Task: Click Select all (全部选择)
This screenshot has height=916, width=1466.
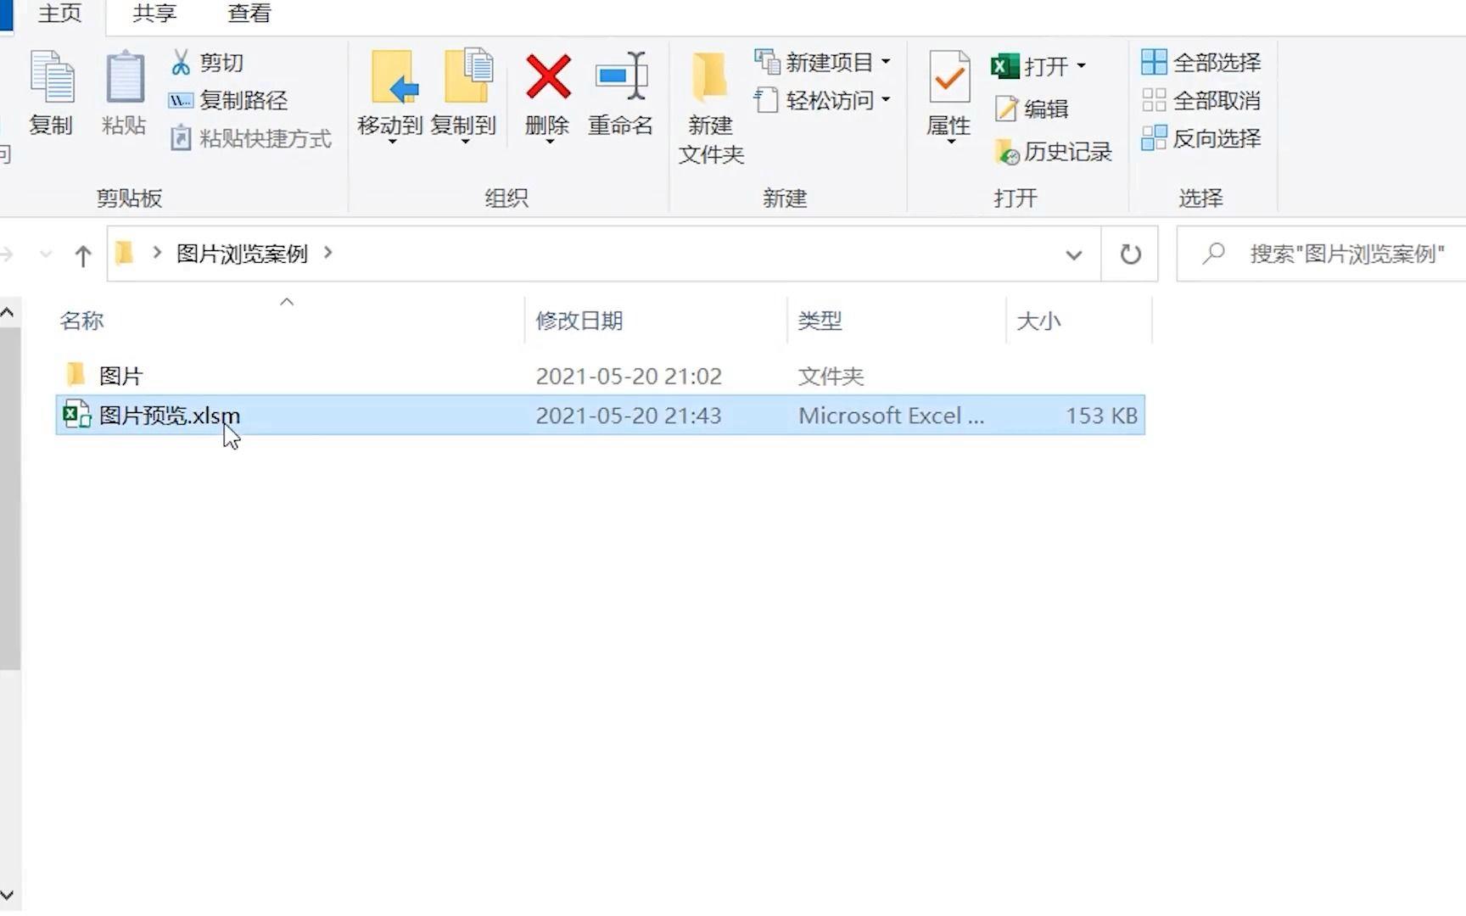Action: click(1201, 62)
